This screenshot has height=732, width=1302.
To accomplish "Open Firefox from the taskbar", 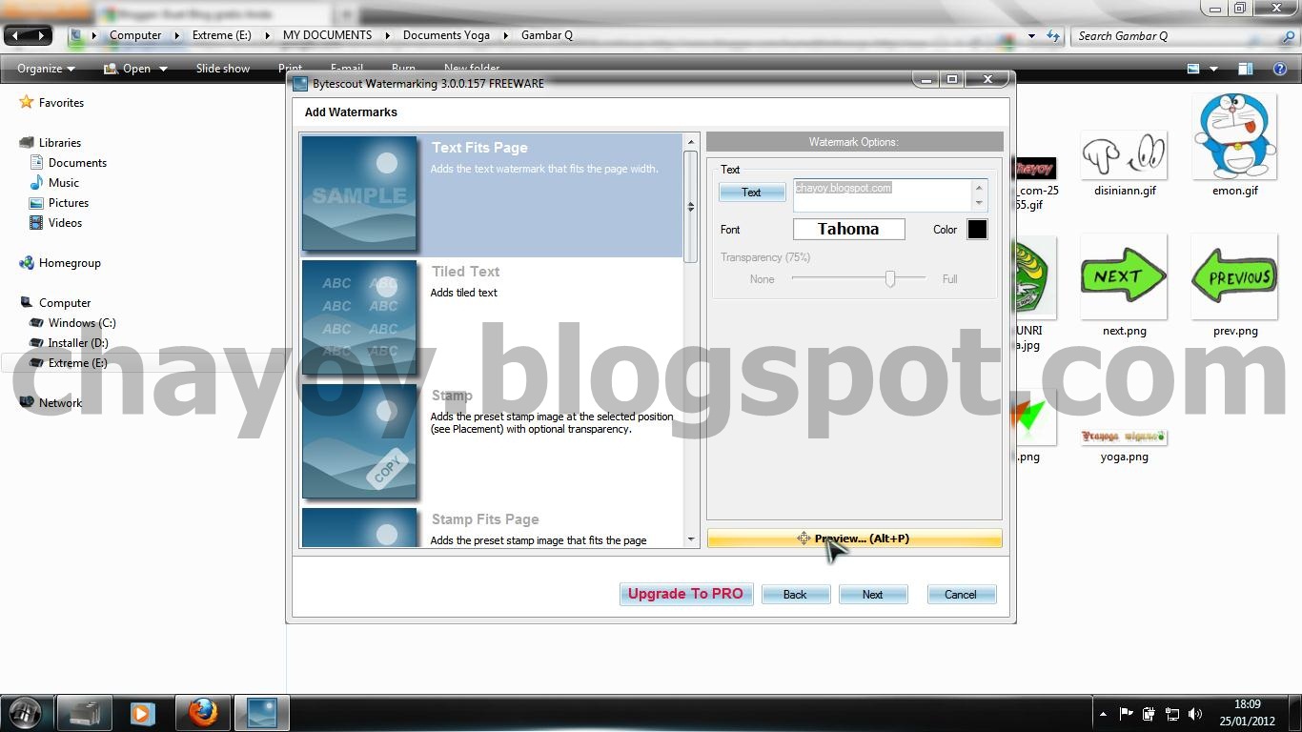I will 203,713.
